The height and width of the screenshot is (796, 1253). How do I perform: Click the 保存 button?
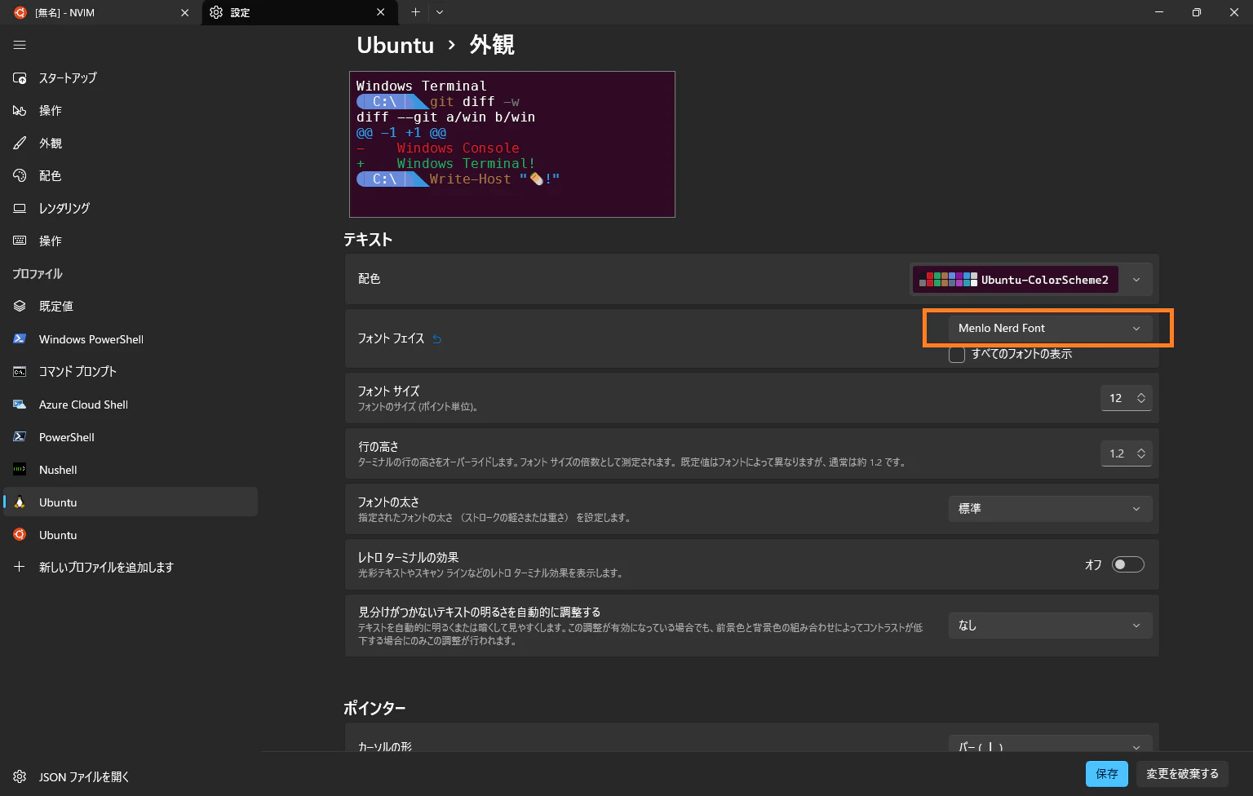pos(1107,774)
